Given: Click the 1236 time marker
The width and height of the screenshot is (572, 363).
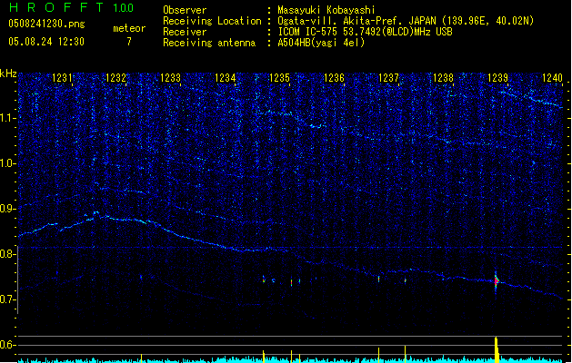Looking at the screenshot, I should (334, 78).
